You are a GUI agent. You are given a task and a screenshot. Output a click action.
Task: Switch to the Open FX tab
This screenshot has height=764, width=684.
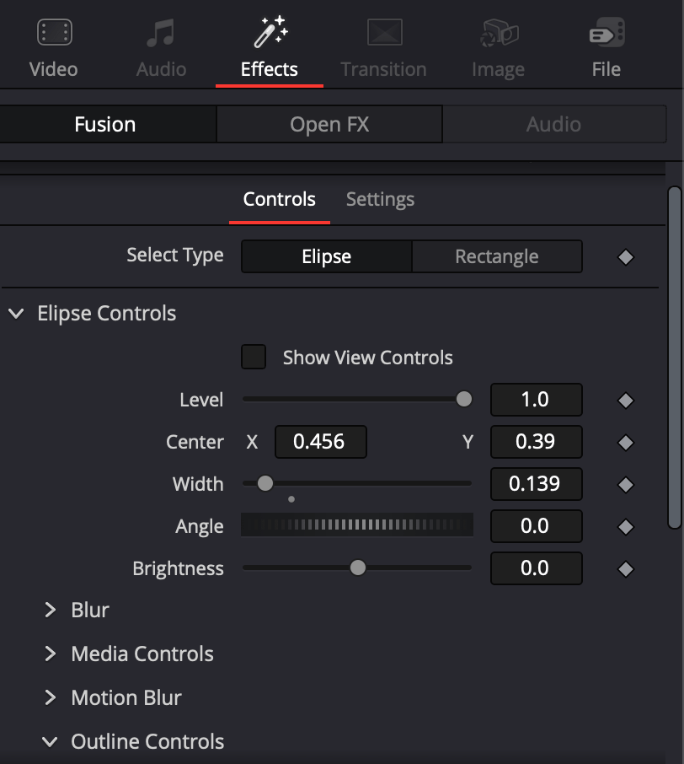(329, 124)
